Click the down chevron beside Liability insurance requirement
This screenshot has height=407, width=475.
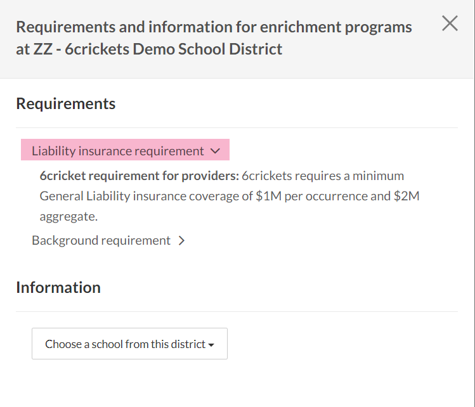tap(215, 152)
